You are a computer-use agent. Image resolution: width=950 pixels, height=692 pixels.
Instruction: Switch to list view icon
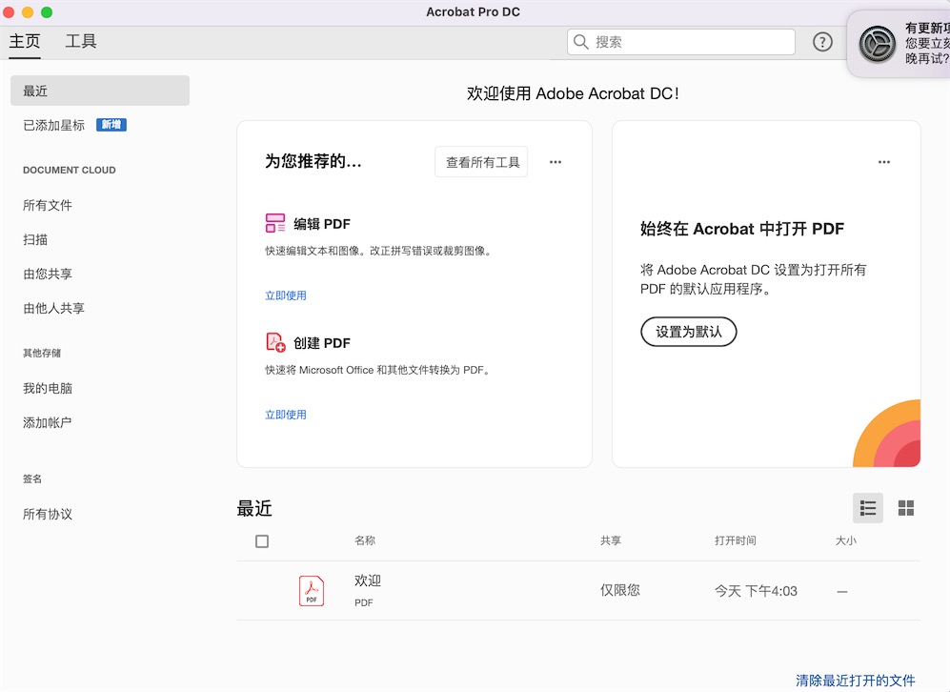click(x=868, y=508)
